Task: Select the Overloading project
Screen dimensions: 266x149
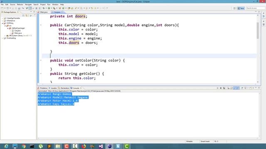Action: 11,38
